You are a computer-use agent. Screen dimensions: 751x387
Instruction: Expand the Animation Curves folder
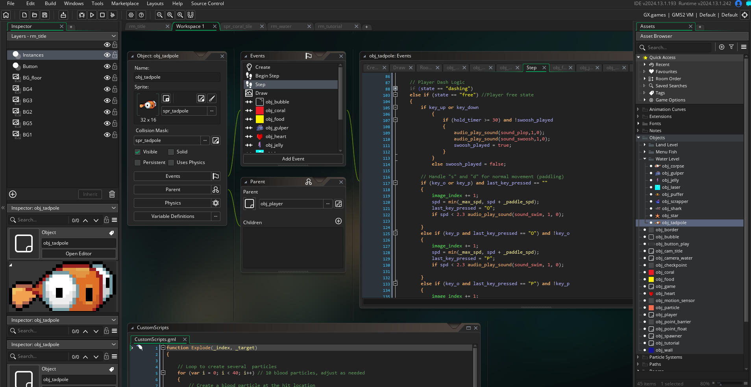point(638,109)
